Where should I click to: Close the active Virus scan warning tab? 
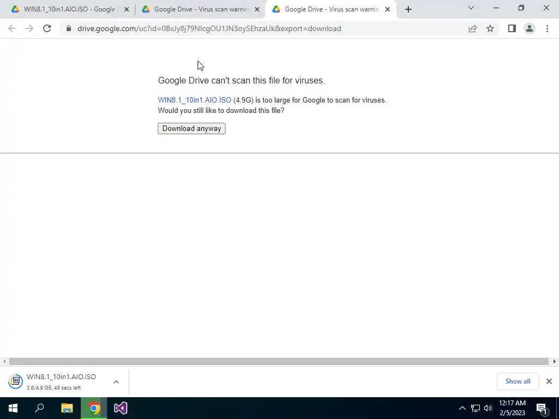point(388,9)
